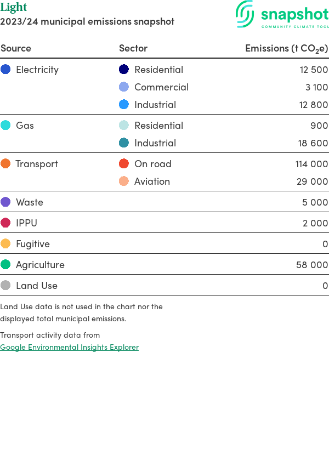This screenshot has width=329, height=466.
Task: Click the Light municipality title
Action: [14, 8]
